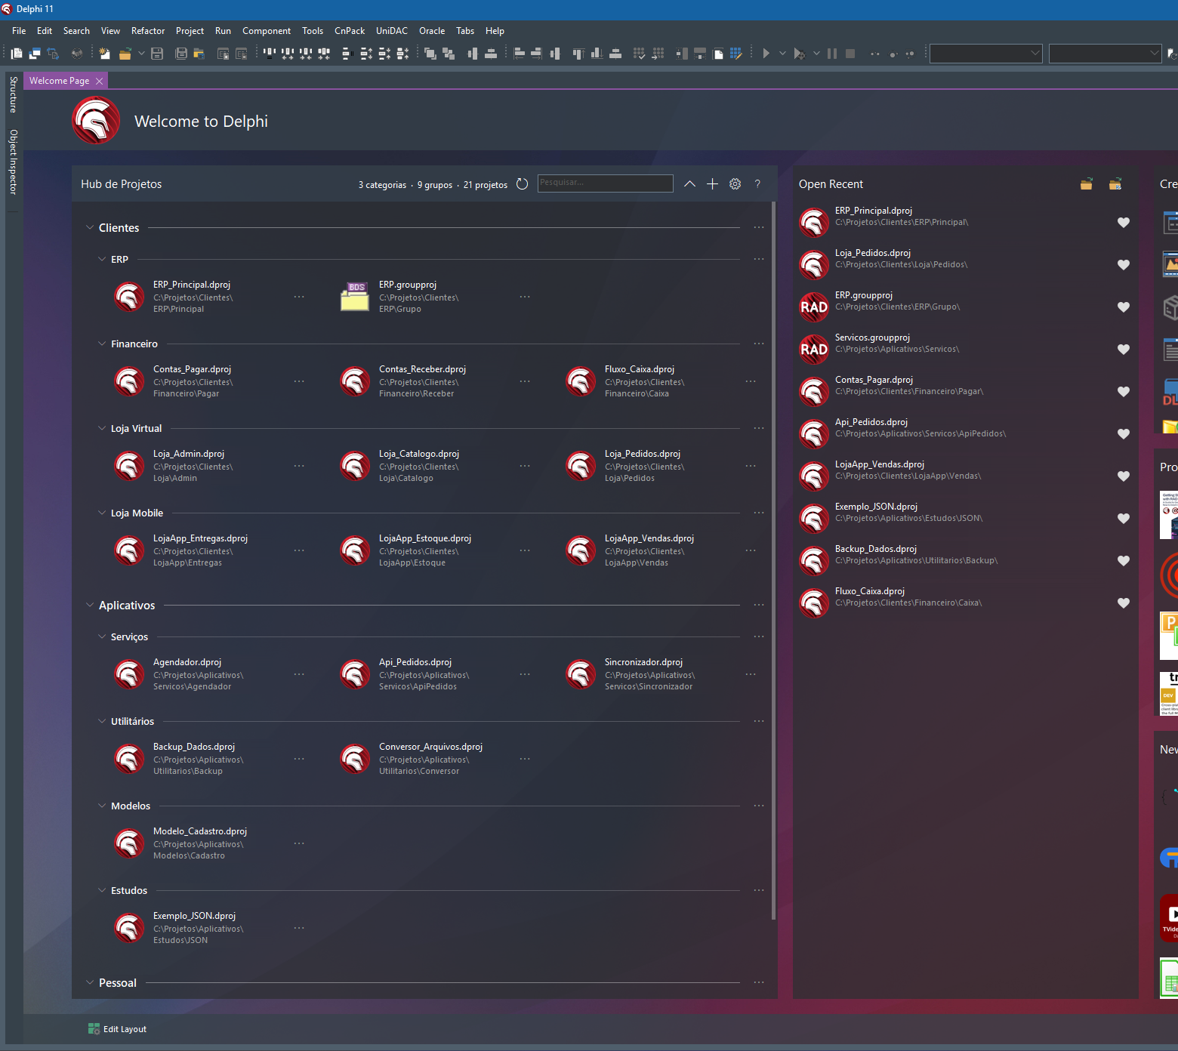The width and height of the screenshot is (1178, 1051).
Task: Click the Open file folder toolbar icon
Action: 125,54
